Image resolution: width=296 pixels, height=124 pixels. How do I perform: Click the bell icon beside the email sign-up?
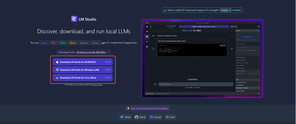(x=128, y=108)
